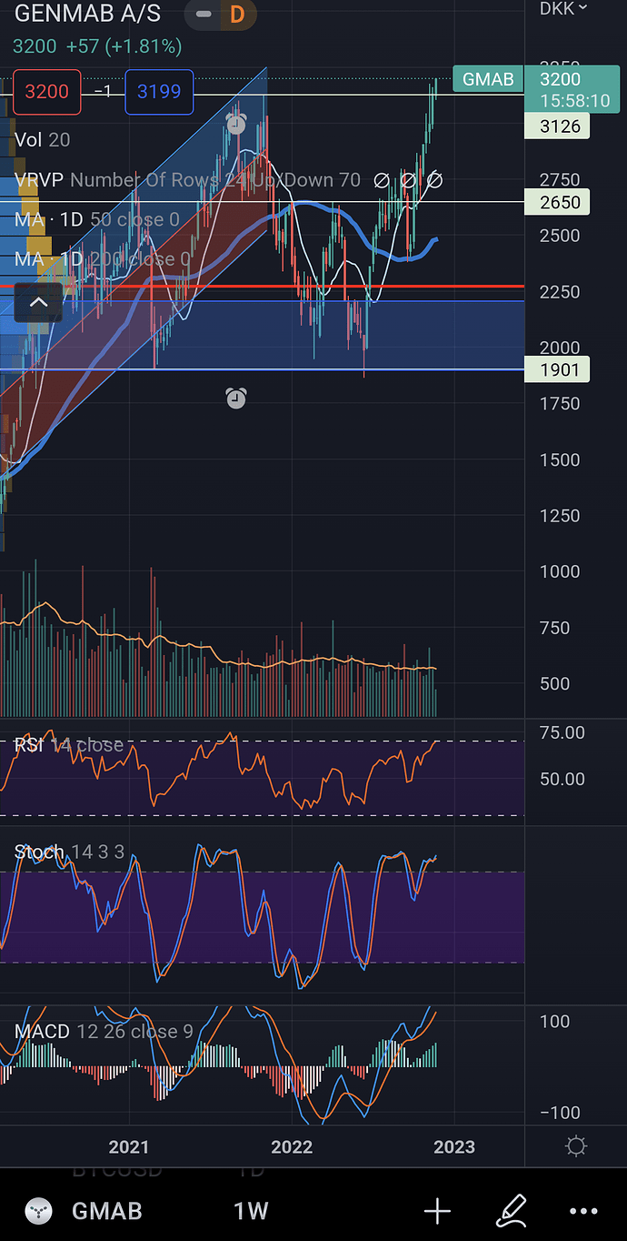Open the pencil drawing tools
The width and height of the screenshot is (627, 1241).
(513, 1211)
